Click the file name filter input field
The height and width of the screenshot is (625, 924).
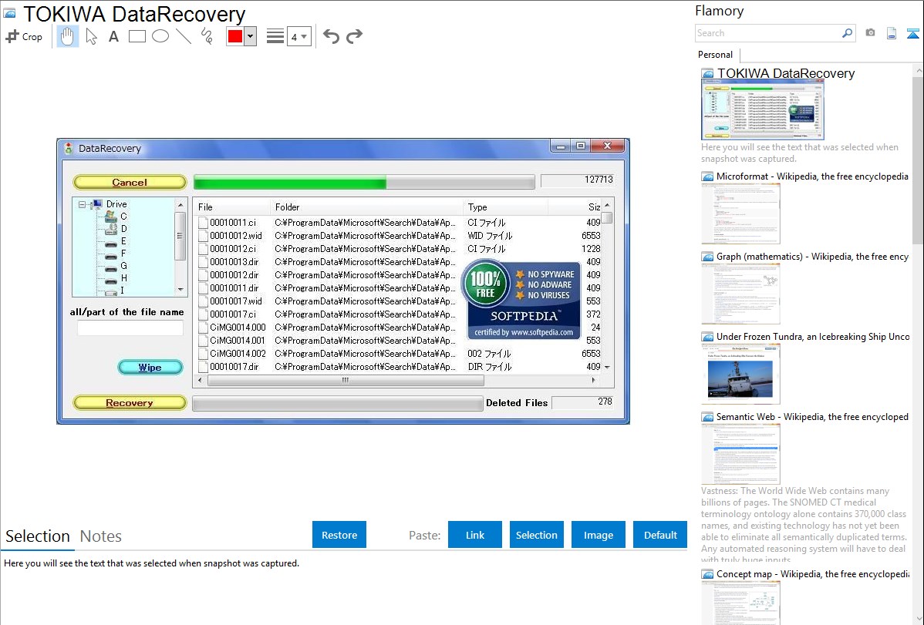[130, 328]
